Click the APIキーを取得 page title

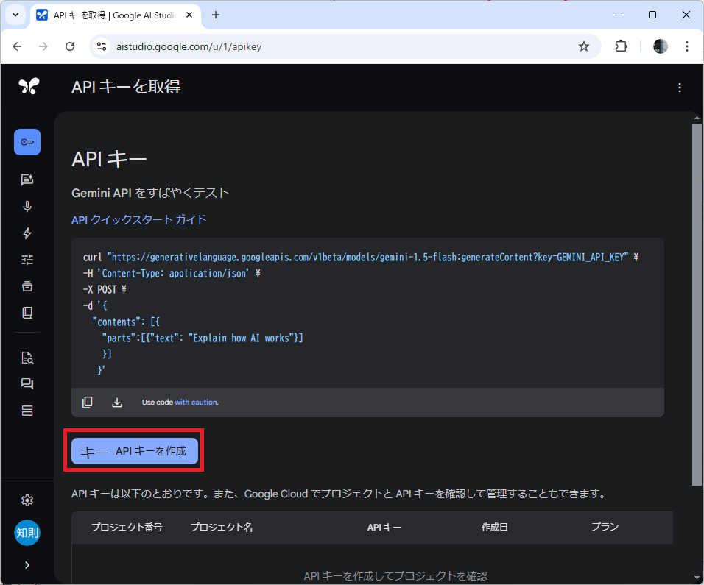(x=126, y=87)
